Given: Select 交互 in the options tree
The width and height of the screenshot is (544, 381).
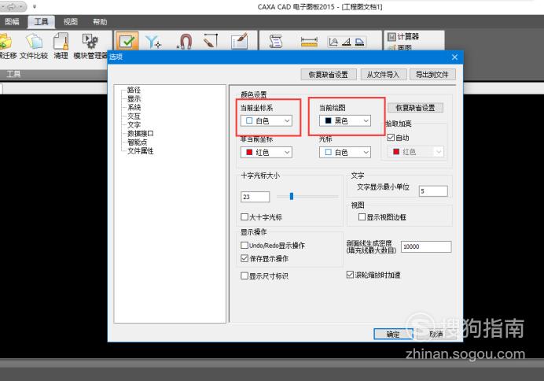Looking at the screenshot, I should (134, 116).
